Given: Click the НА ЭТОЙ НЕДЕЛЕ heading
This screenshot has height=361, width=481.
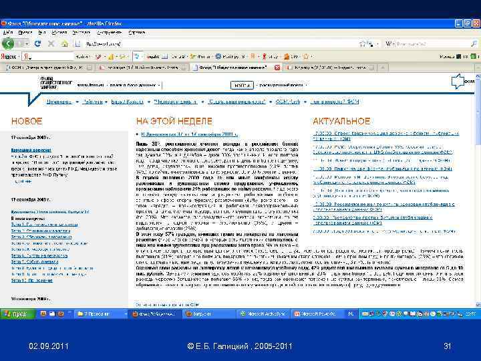Looking at the screenshot, I should pos(174,121).
